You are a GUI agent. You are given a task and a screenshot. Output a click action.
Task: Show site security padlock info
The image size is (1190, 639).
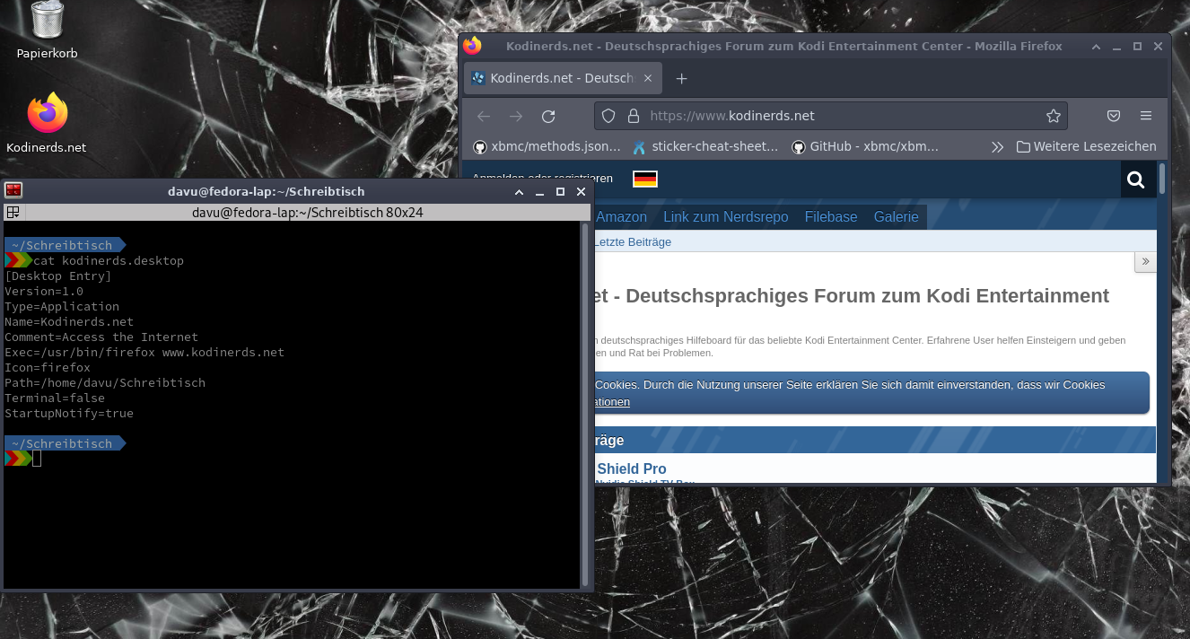633,116
